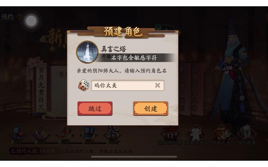
Task: Edit the 鸡你太美 name input field
Action: 128,85
